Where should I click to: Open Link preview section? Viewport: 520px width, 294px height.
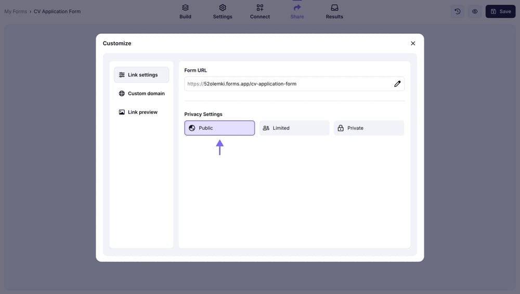tap(141, 112)
